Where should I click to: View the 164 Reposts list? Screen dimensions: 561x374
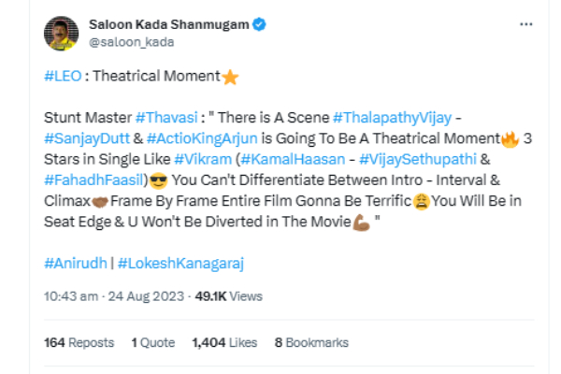click(x=79, y=343)
